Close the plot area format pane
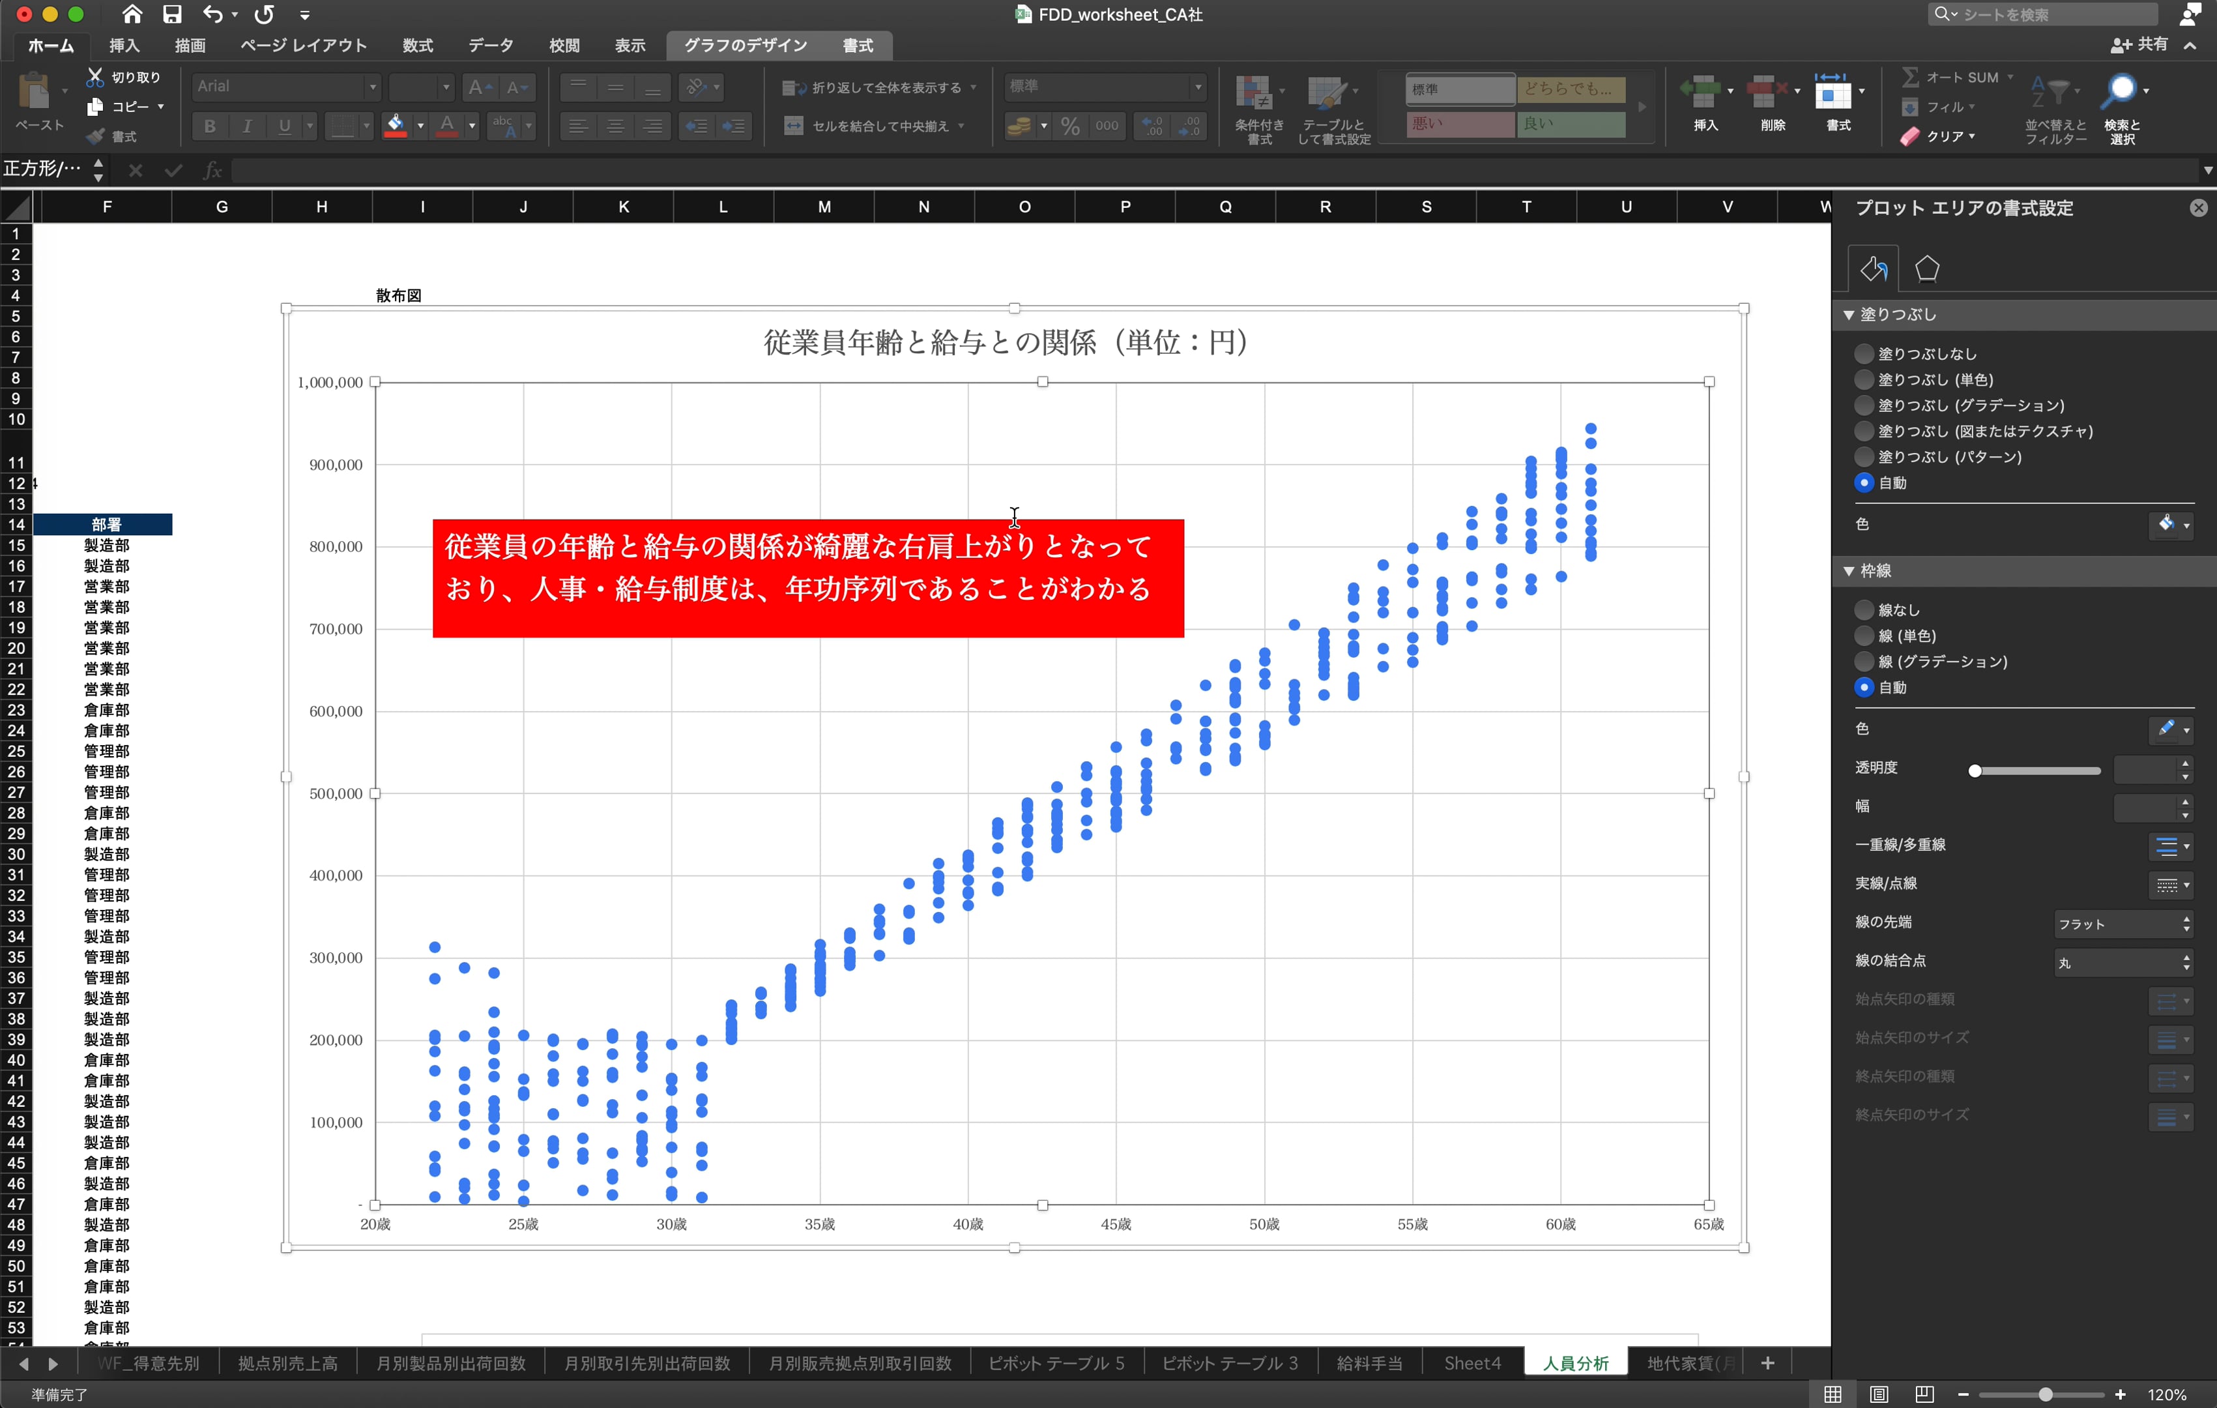This screenshot has width=2217, height=1408. coord(2199,207)
